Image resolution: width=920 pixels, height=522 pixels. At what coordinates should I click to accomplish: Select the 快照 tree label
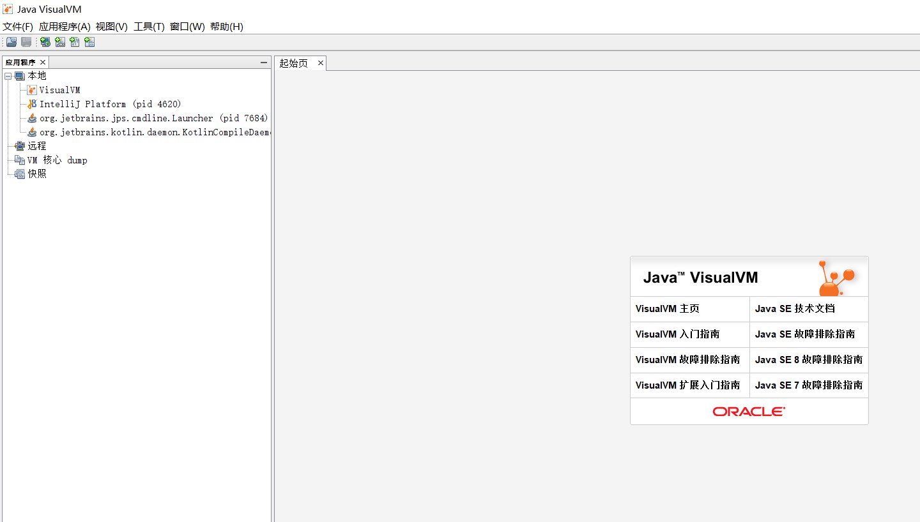tap(37, 174)
